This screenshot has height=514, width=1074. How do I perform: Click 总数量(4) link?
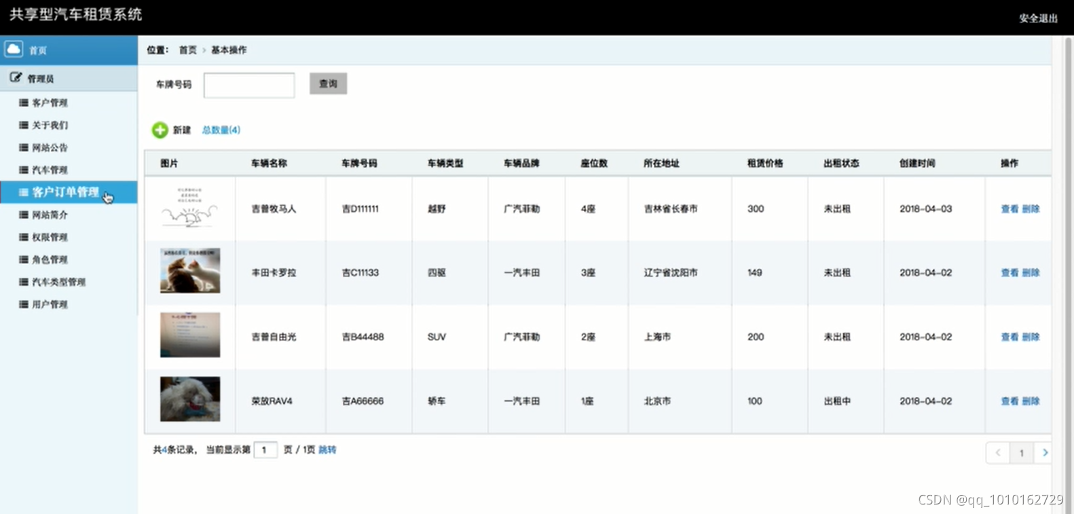221,130
